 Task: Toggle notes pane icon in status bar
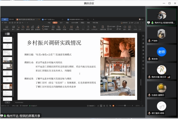pyautogui.click(x=98, y=106)
